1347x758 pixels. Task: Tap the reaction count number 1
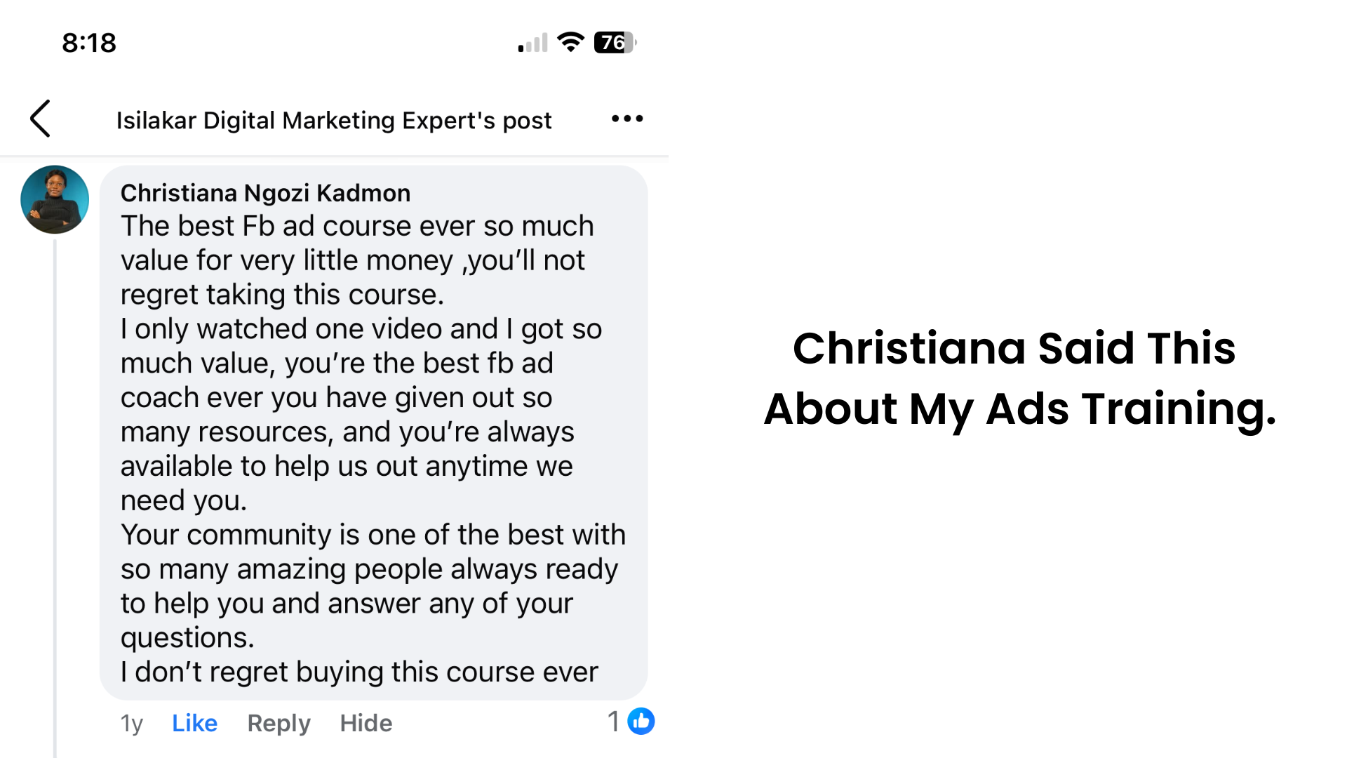tap(614, 722)
